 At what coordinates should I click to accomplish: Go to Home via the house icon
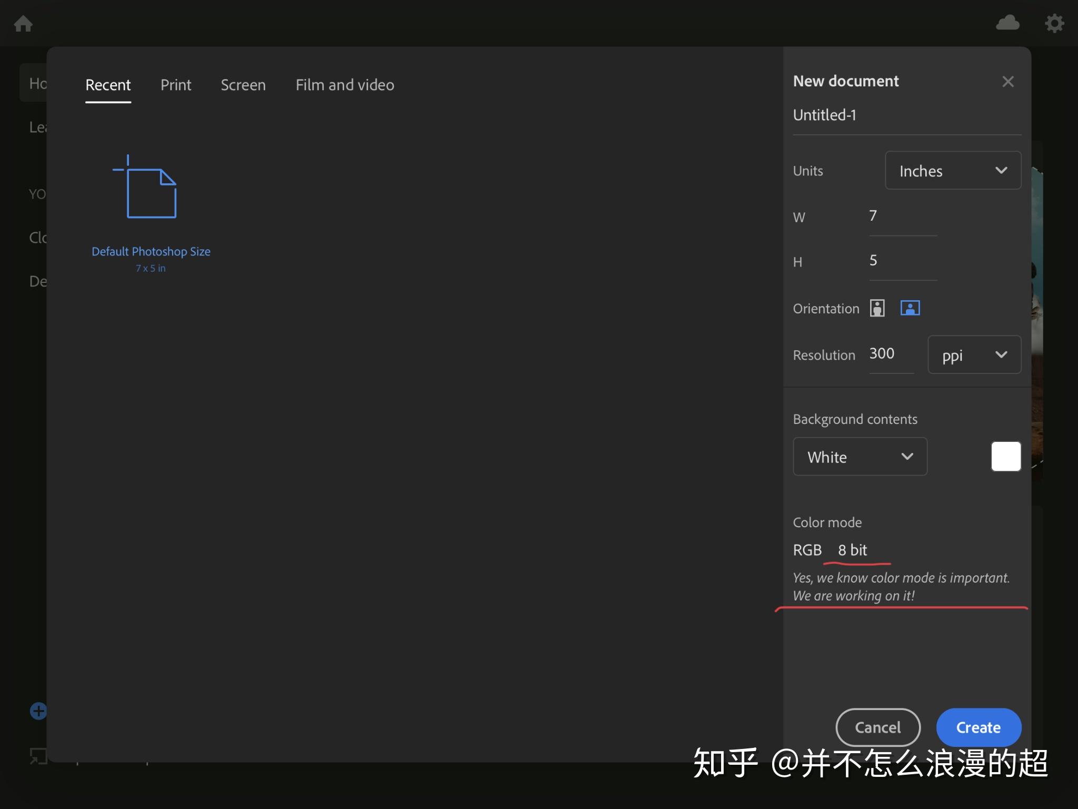[x=23, y=24]
